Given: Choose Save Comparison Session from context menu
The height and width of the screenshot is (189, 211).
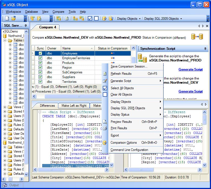Looking at the screenshot, I should (x=129, y=66).
